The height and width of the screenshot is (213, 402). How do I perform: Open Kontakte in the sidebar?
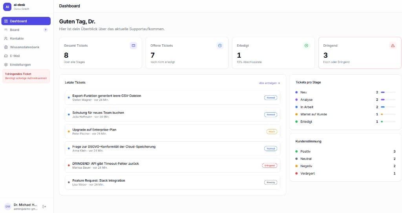click(16, 38)
